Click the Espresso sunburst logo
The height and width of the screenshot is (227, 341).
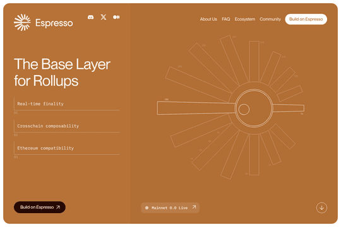click(x=22, y=22)
